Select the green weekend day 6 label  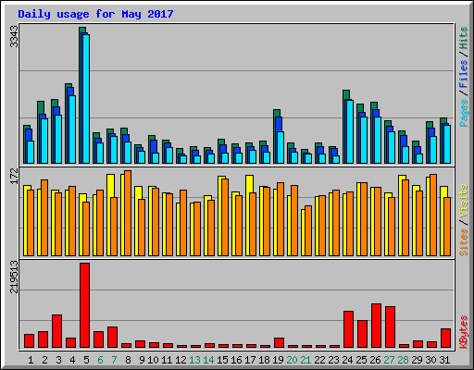100,360
